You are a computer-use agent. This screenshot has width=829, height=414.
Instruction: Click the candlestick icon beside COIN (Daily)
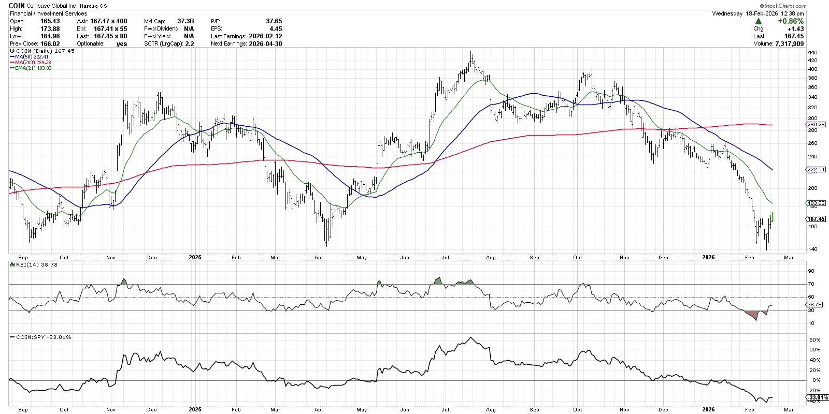coord(12,51)
